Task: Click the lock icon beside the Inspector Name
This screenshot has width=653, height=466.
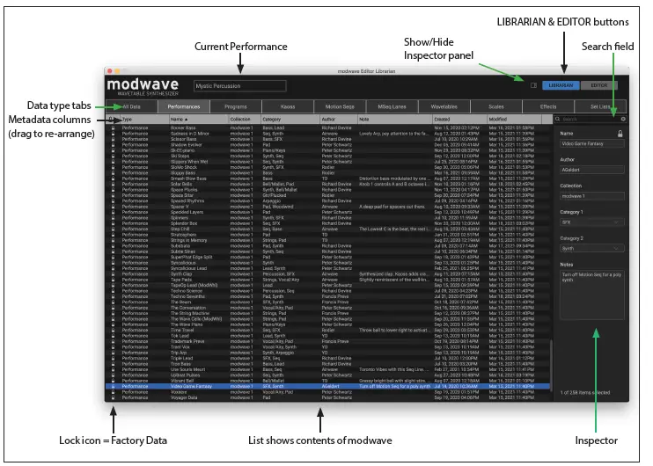Action: 620,134
